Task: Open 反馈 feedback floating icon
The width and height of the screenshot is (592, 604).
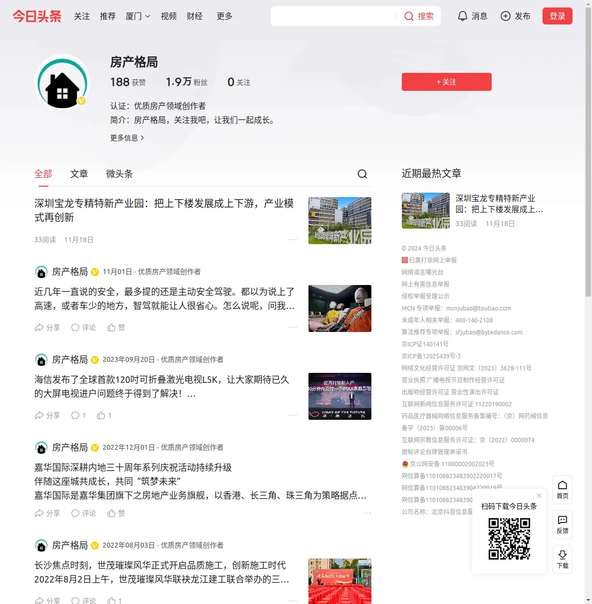Action: coord(563,525)
